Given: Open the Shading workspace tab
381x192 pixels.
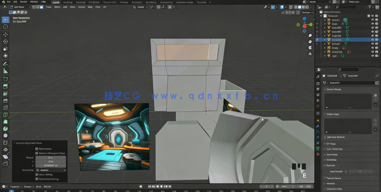Looking at the screenshot, I should pyautogui.click(x=124, y=2).
